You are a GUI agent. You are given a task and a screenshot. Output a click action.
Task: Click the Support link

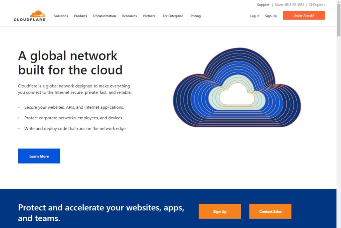click(263, 5)
